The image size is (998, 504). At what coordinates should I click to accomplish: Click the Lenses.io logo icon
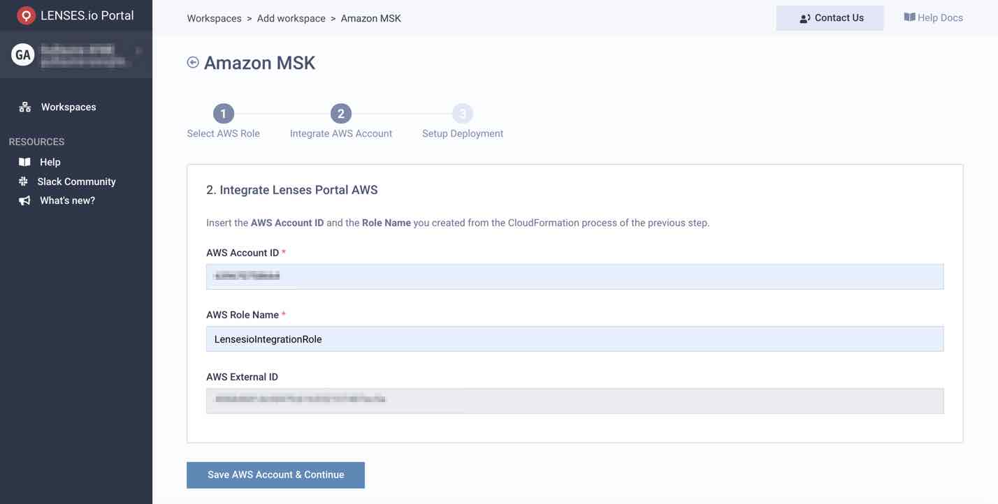pyautogui.click(x=26, y=15)
